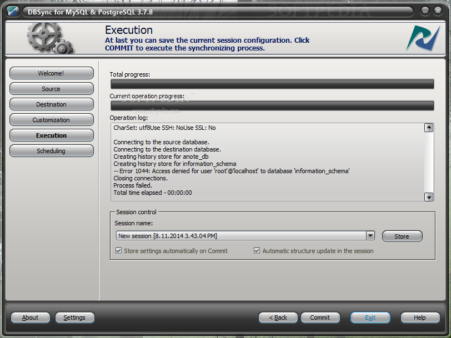
Task: Click the 'Operation log:' label
Action: tap(128, 118)
